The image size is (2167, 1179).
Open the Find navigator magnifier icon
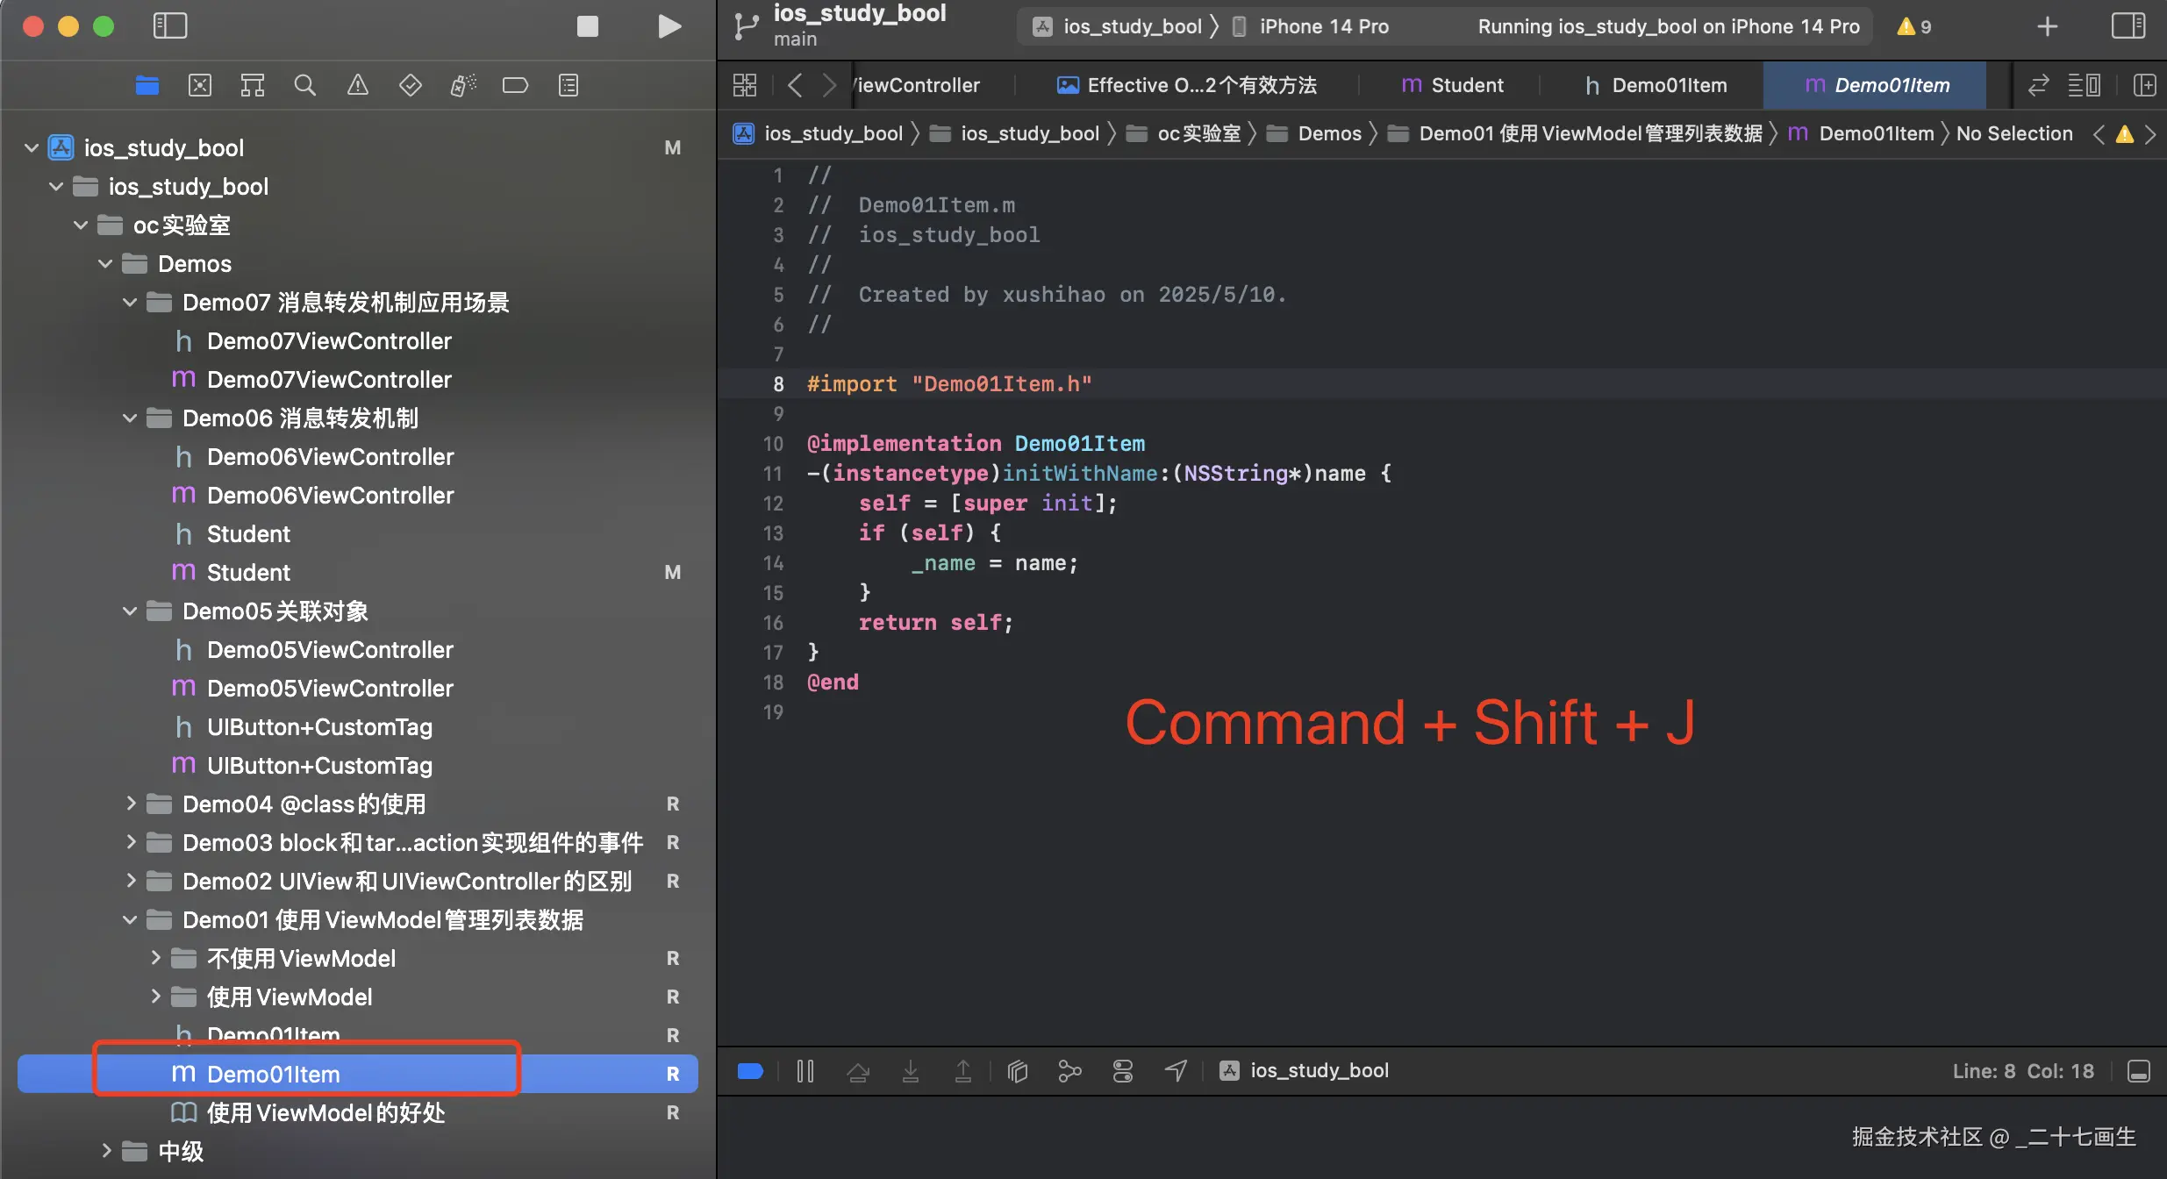pyautogui.click(x=304, y=85)
